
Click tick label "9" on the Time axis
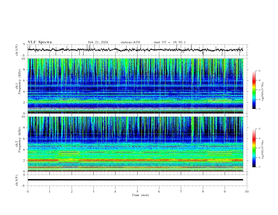click(x=225, y=191)
